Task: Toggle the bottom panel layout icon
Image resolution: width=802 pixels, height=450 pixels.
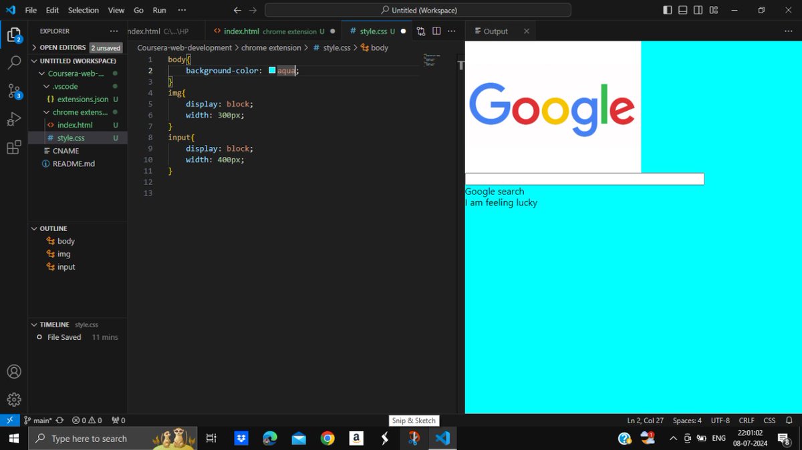Action: coord(682,10)
